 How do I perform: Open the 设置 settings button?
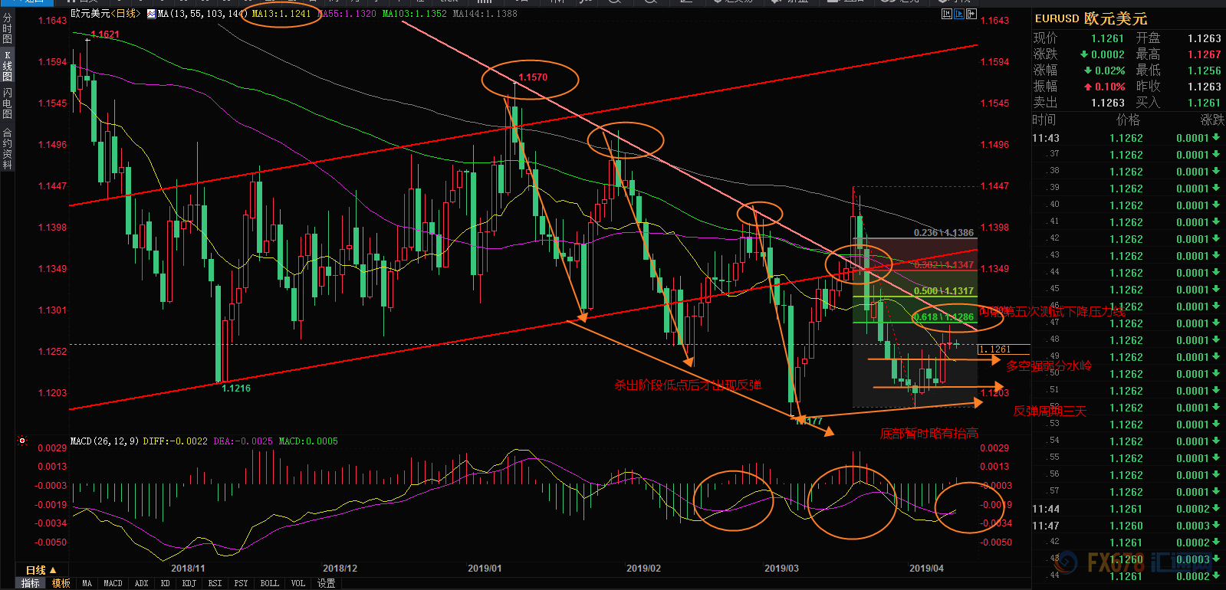(x=327, y=583)
